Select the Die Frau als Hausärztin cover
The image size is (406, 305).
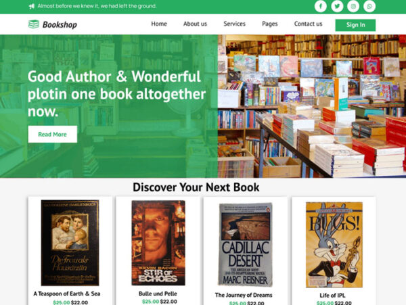tap(70, 243)
